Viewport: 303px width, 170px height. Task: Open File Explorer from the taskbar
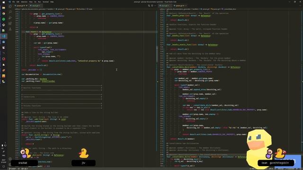(3, 8)
